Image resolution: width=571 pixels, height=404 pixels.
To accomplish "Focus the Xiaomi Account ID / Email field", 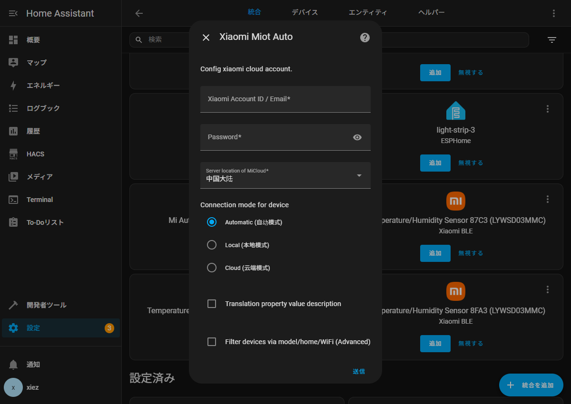I will coord(285,99).
